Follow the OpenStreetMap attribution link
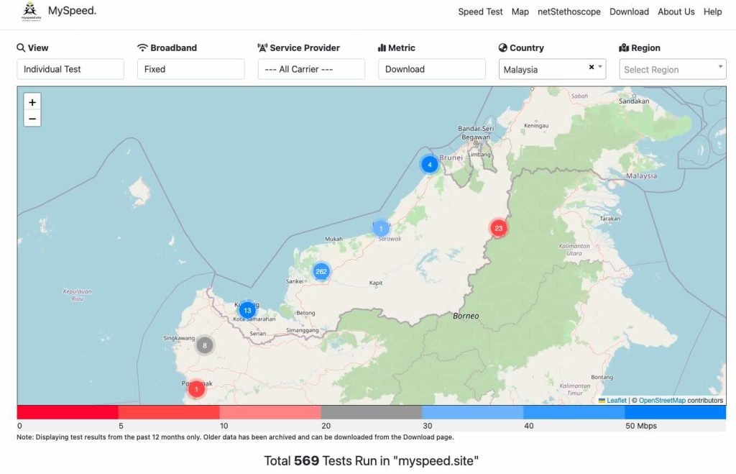This screenshot has height=474, width=736. coord(662,401)
